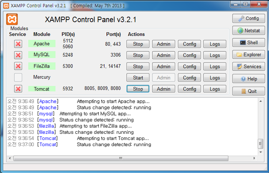This screenshot has width=269, height=173.
Task: Open Tomcat Config menu
Action: pos(189,89)
